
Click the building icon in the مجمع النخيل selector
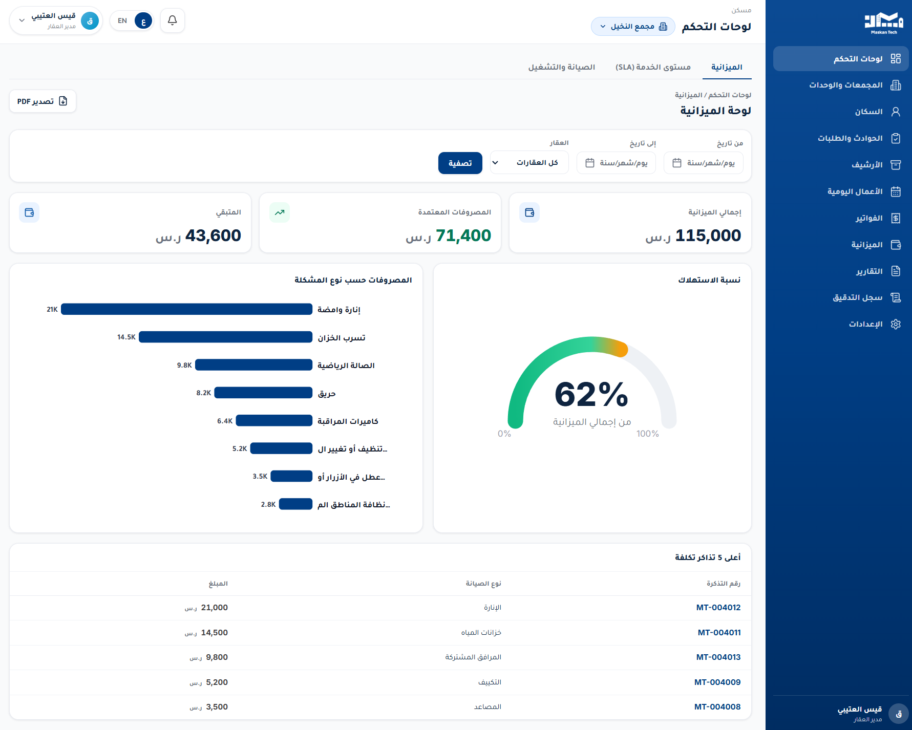point(663,27)
